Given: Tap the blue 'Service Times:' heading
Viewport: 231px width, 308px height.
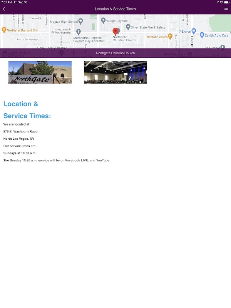Looking at the screenshot, I should [27, 116].
